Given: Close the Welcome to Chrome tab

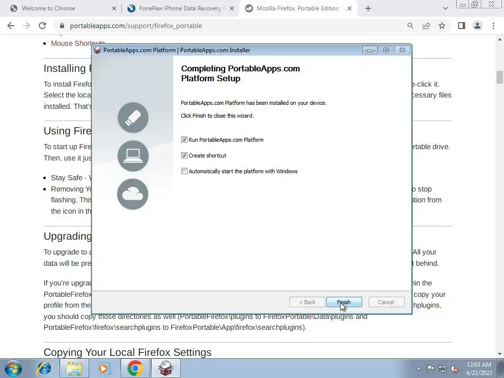Looking at the screenshot, I should tap(114, 8).
